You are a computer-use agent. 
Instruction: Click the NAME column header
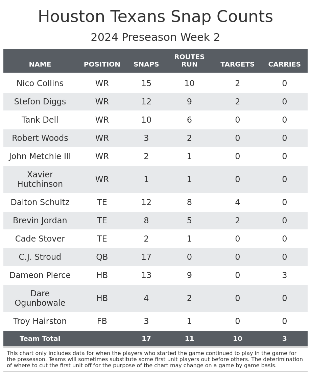pos(40,65)
